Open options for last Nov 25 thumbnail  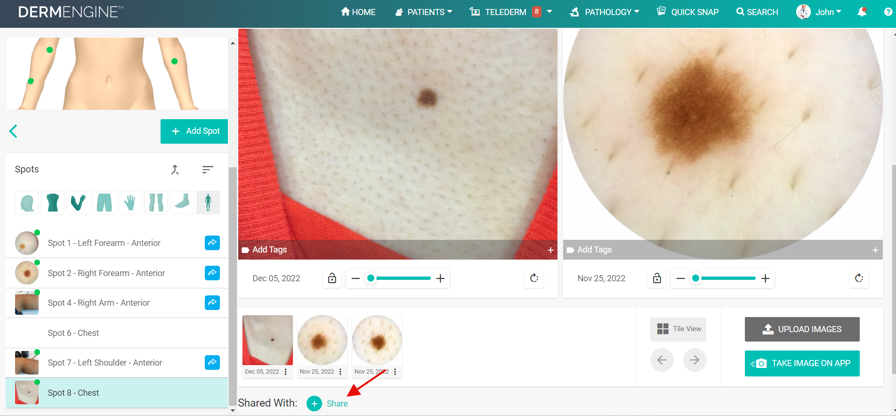tap(395, 372)
